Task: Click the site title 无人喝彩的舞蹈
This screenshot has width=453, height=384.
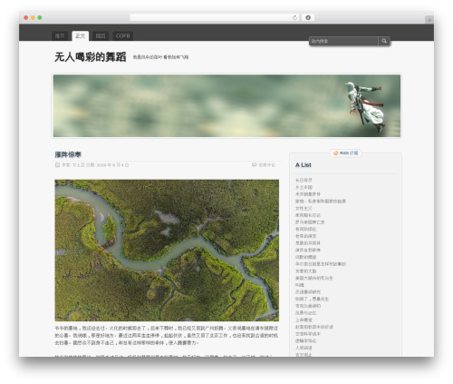Action: click(91, 57)
